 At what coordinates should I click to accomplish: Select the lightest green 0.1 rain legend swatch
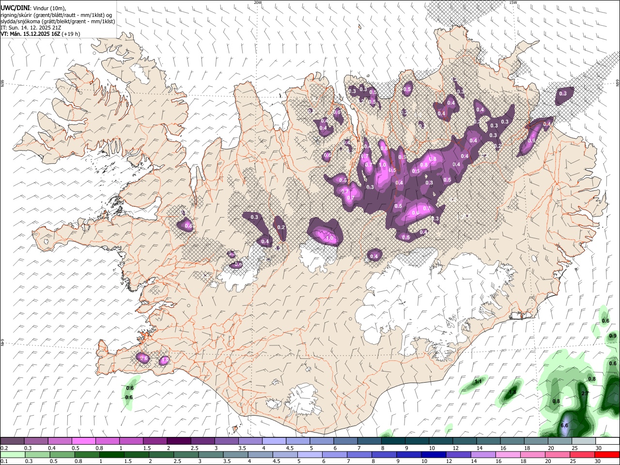(12, 455)
